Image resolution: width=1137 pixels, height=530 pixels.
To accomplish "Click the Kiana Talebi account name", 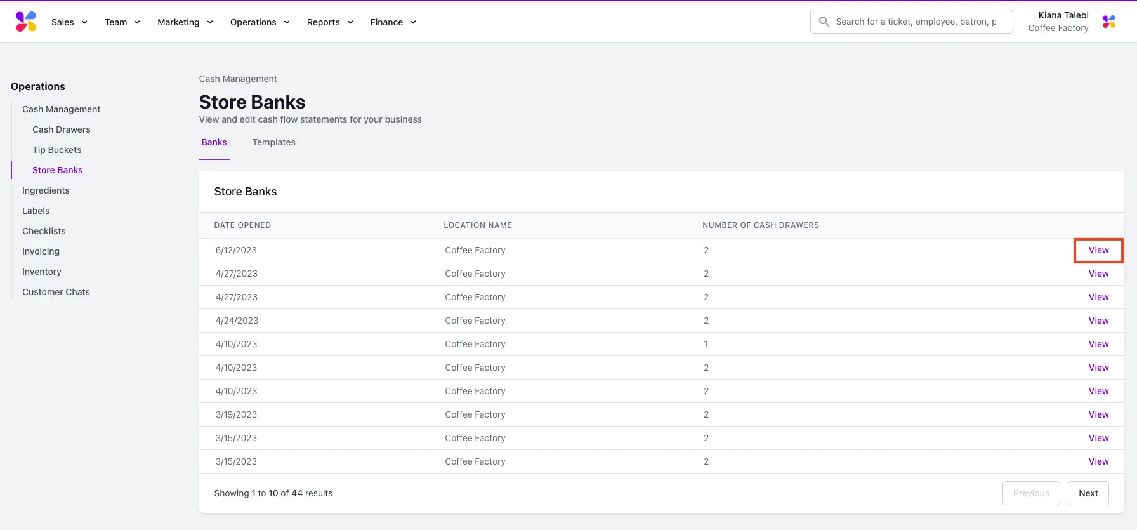I will tap(1063, 15).
